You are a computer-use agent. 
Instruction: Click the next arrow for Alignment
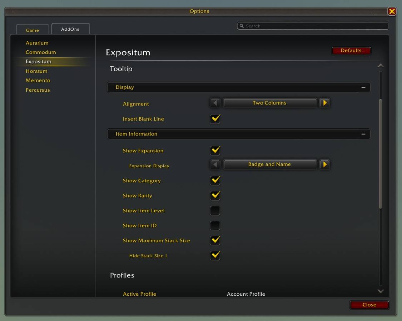(325, 103)
